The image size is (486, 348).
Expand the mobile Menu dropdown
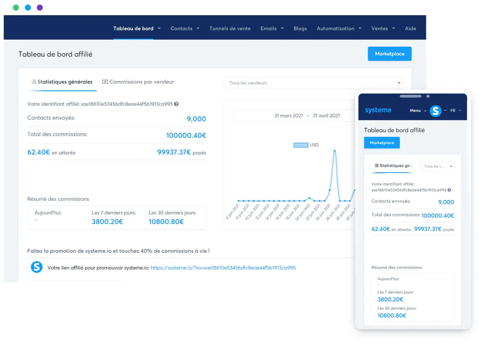click(418, 111)
